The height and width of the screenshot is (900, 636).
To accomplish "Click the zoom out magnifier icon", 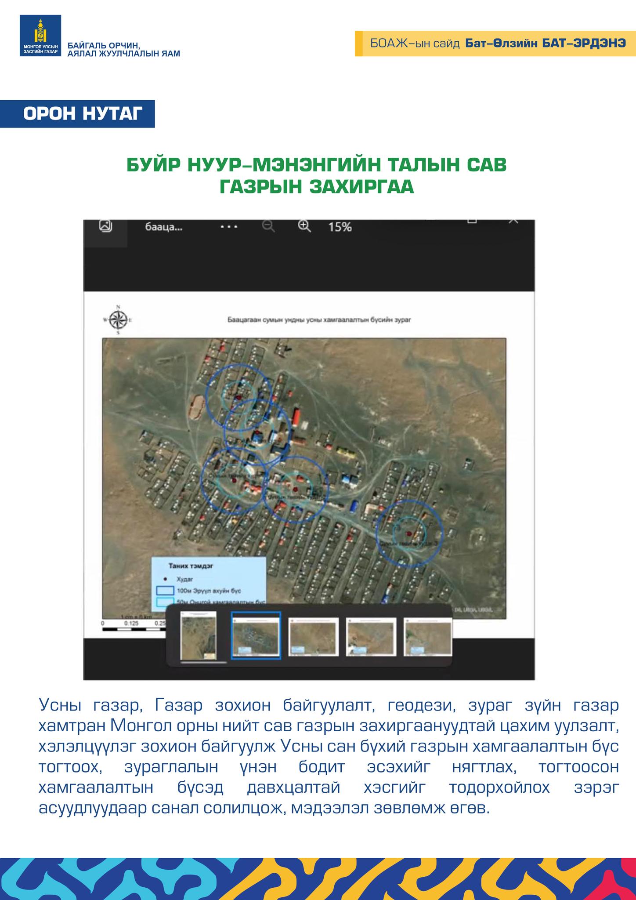I will 268,226.
